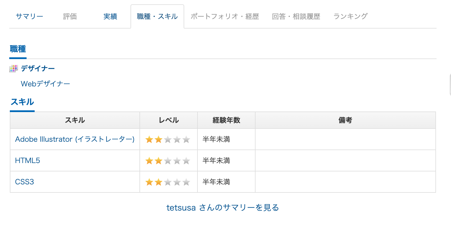Open the ランキング tab
451x242 pixels.
[350, 16]
